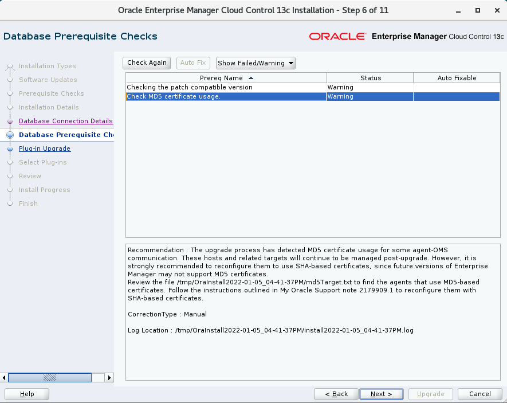Click the disabled Auto Fix button

193,62
